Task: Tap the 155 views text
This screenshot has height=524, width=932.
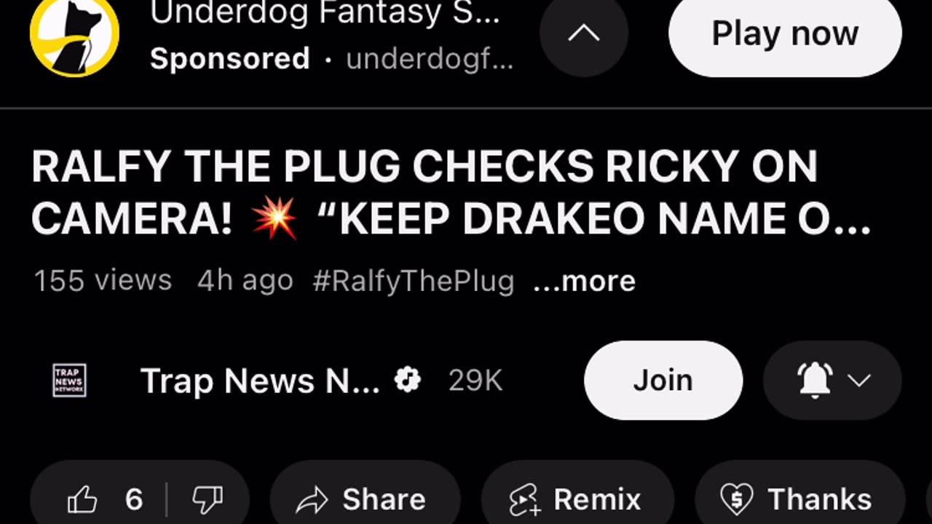Action: [103, 280]
